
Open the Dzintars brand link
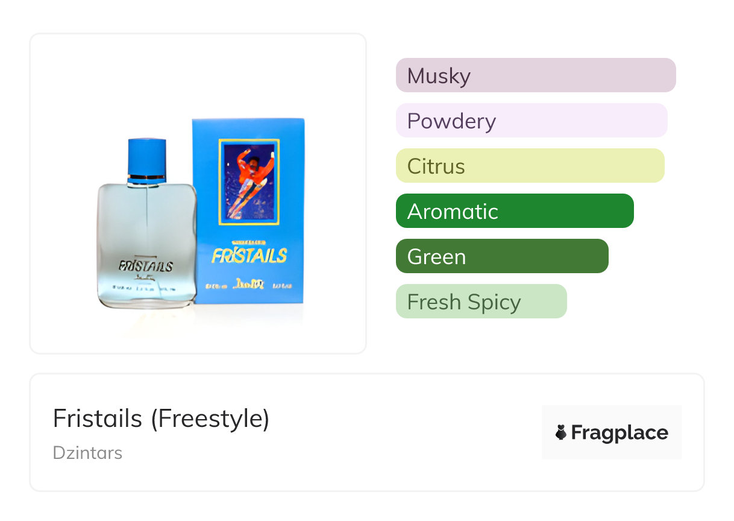pos(87,453)
